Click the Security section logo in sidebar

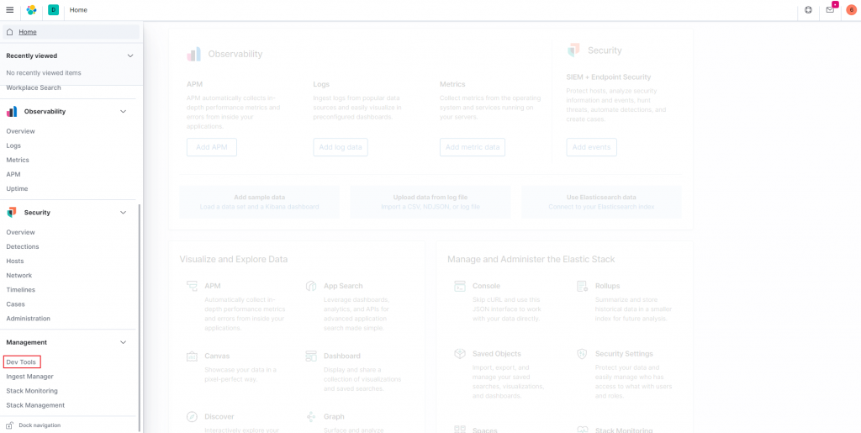pos(12,213)
